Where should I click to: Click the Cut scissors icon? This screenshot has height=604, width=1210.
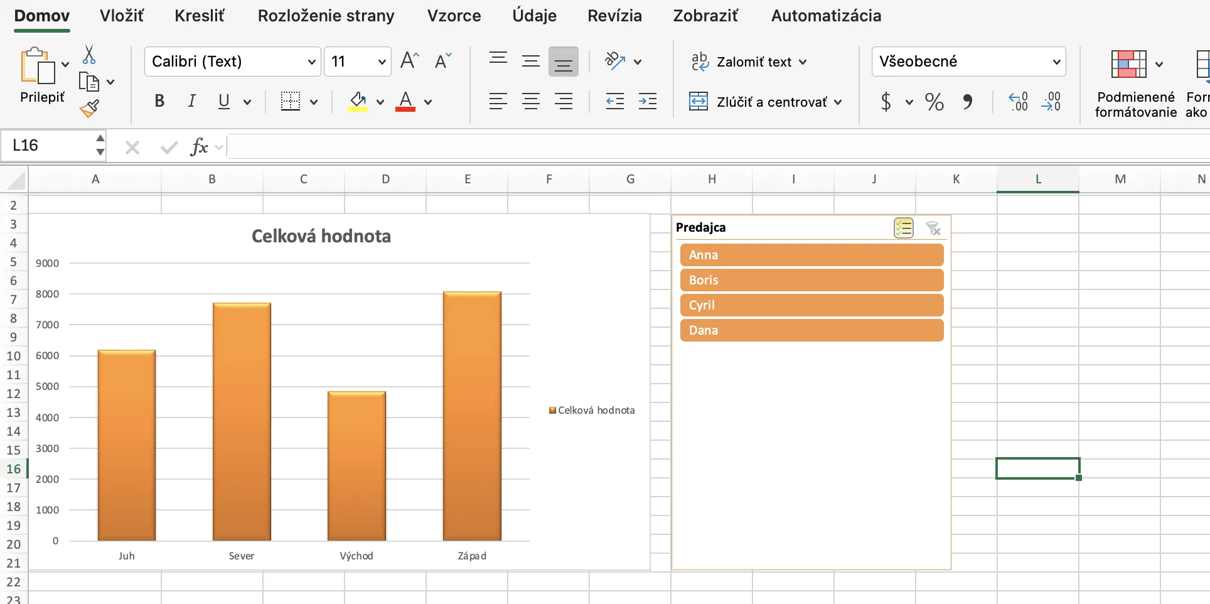coord(89,55)
